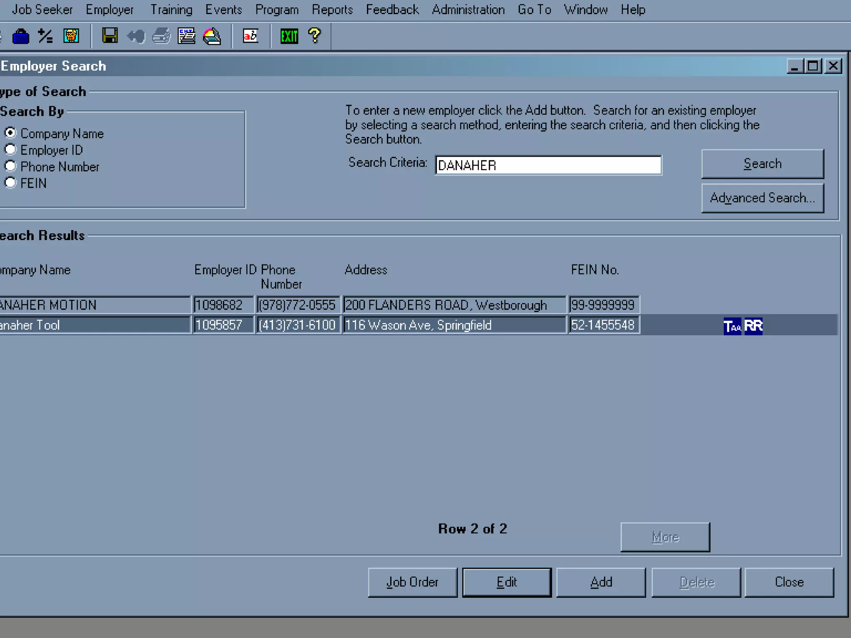Select the Phone Number search option
Viewport: 851px width, 638px height.
pos(10,166)
